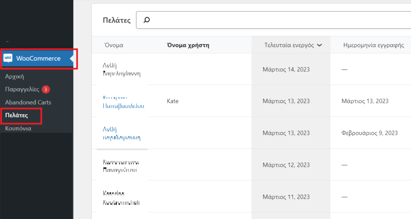The height and width of the screenshot is (219, 411).
Task: Click the username Kate cell
Action: point(173,101)
